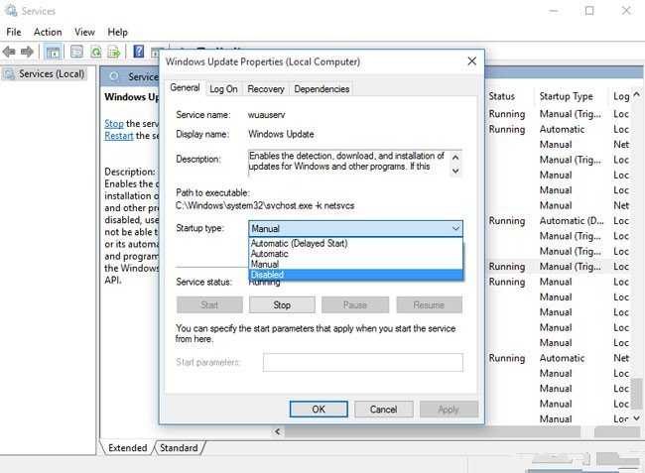645x473 pixels.
Task: Click the greyed Resume button
Action: (429, 305)
